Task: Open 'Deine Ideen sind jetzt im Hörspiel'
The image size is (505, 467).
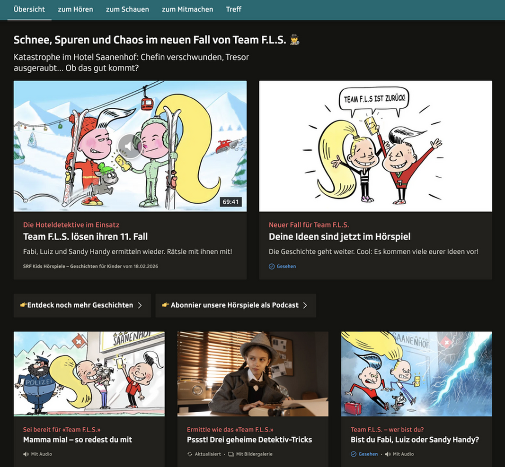Action: click(x=339, y=237)
